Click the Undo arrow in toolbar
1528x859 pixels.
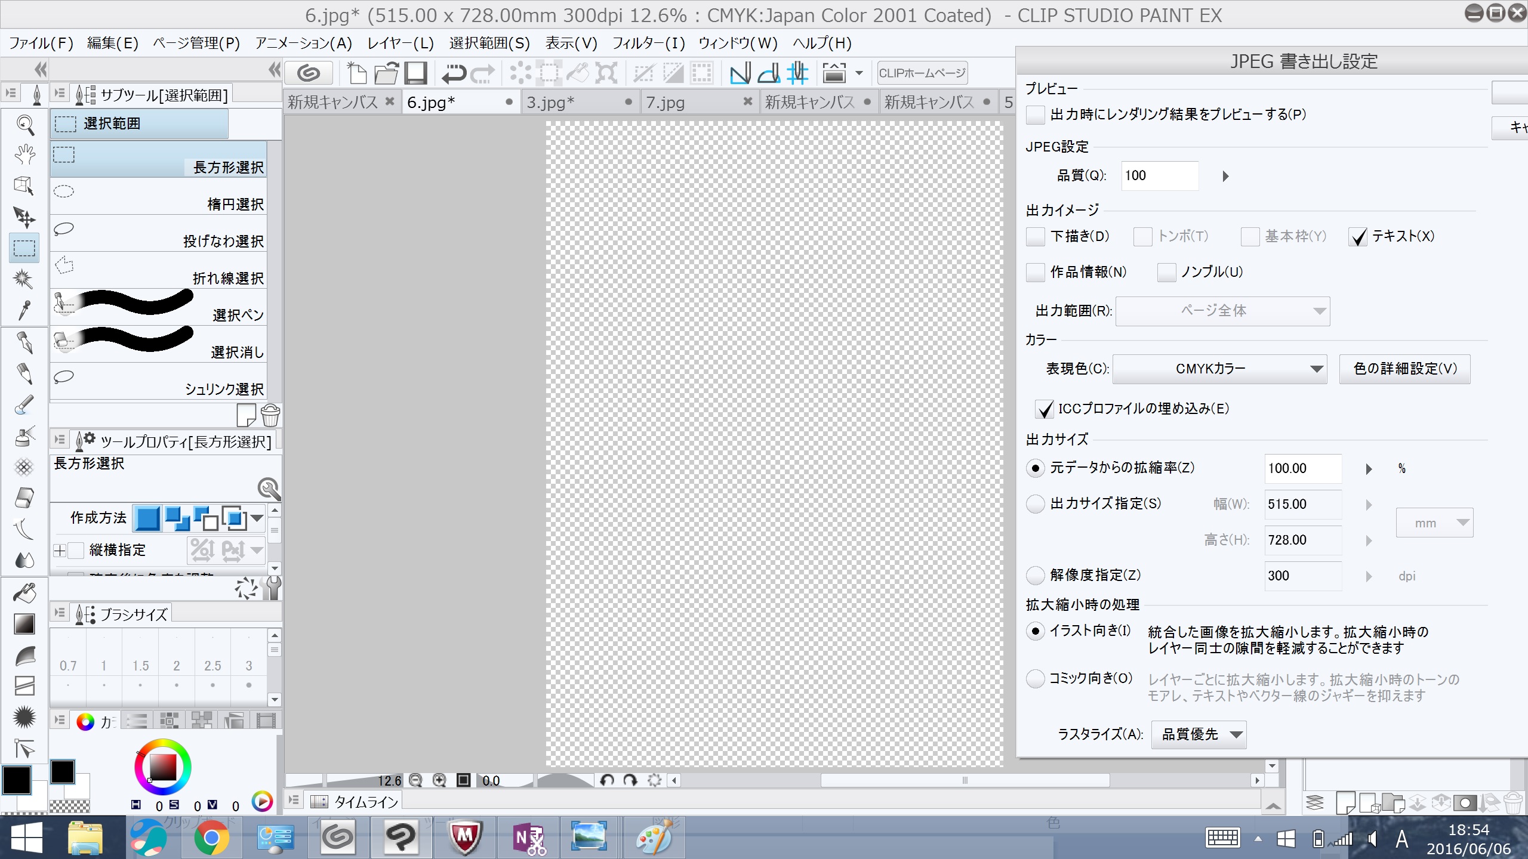454,73
